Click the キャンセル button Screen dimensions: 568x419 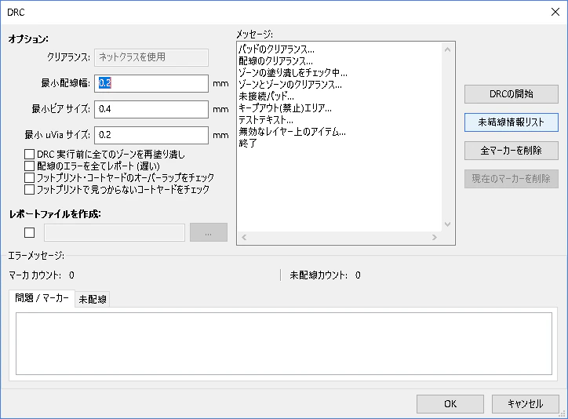526,404
